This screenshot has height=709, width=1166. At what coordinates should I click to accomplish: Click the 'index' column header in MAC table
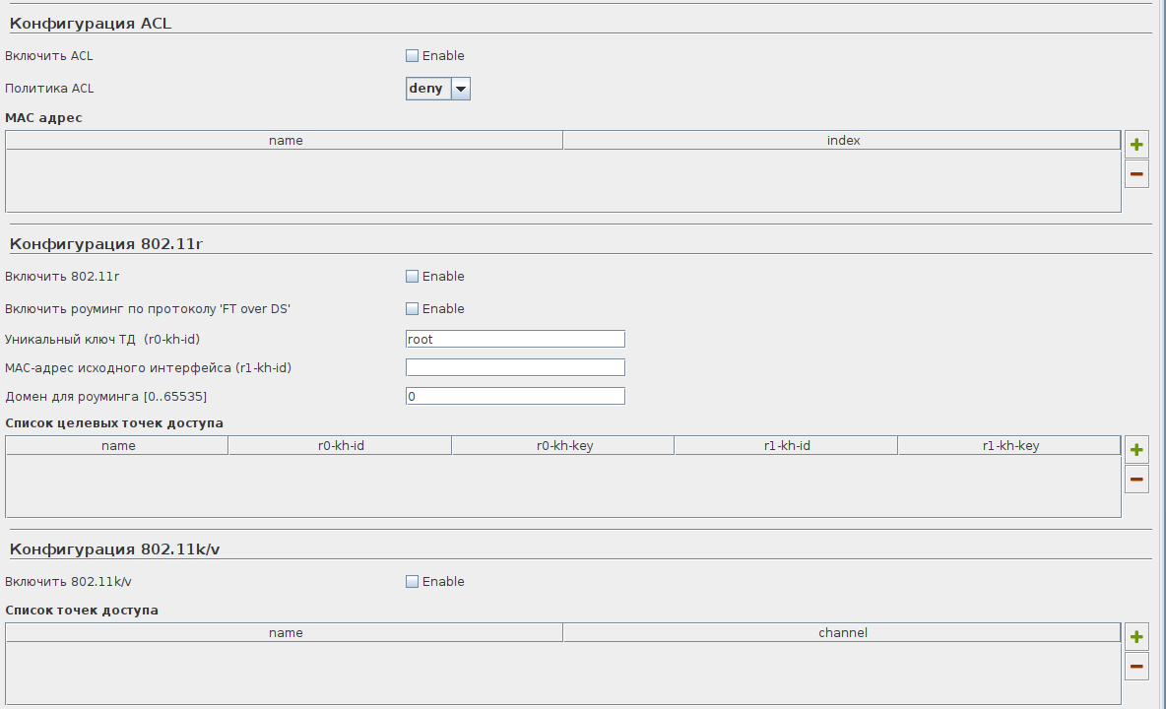843,141
